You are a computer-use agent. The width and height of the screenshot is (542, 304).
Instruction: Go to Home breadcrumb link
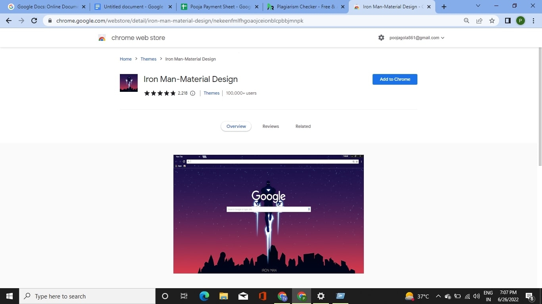pos(126,59)
